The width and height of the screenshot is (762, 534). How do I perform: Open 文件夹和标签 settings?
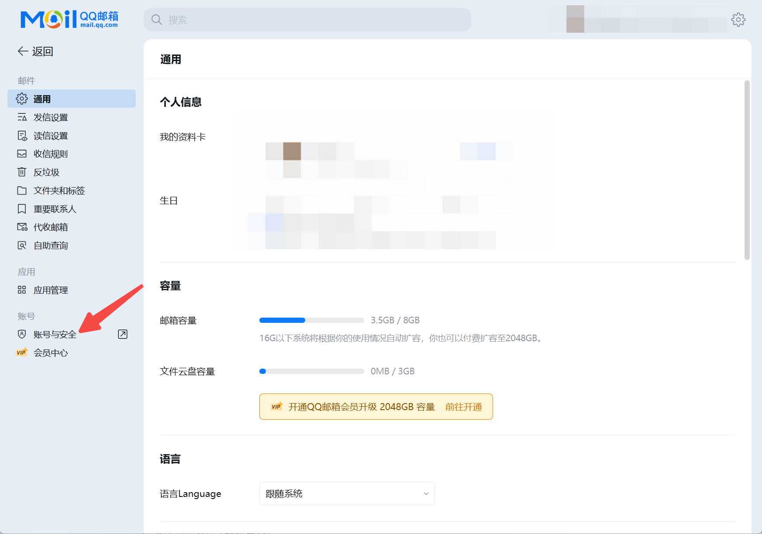[x=59, y=190]
